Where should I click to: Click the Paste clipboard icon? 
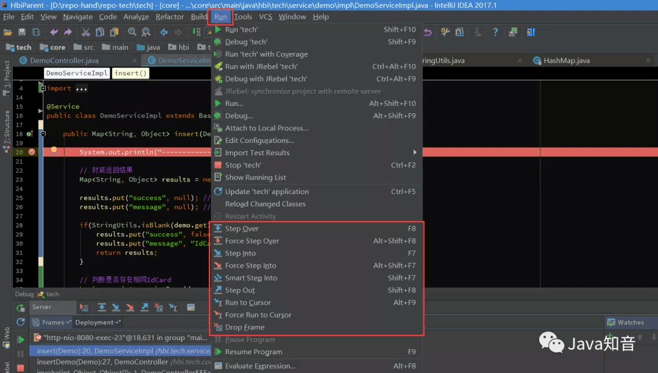click(114, 32)
